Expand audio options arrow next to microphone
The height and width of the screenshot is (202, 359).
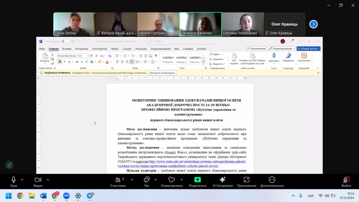22,180
